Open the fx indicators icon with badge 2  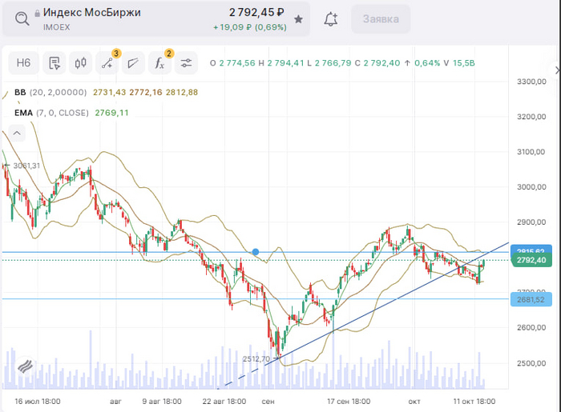coord(159,63)
